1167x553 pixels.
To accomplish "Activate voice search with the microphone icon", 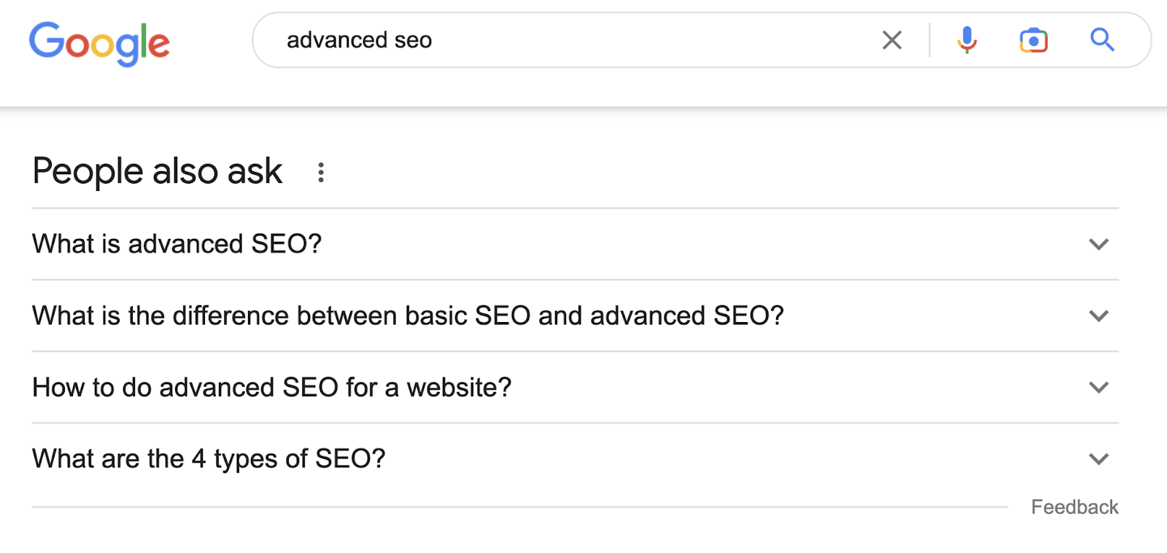I will click(x=967, y=40).
